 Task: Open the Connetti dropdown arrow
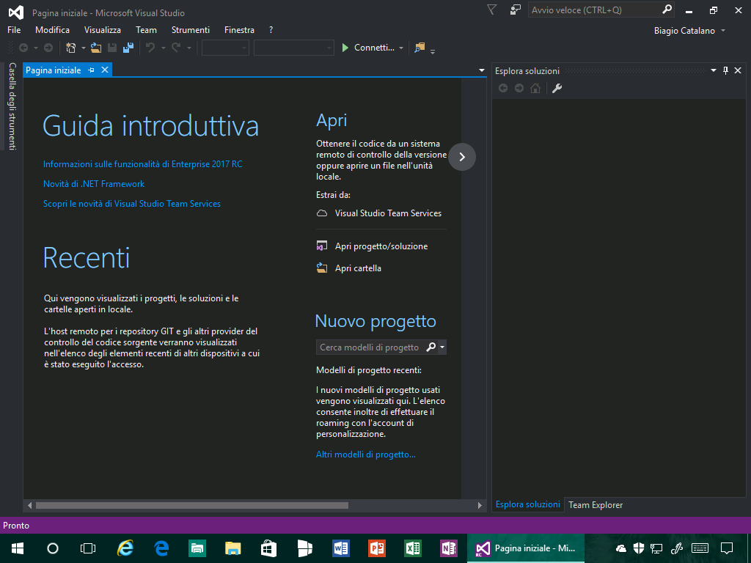point(401,48)
